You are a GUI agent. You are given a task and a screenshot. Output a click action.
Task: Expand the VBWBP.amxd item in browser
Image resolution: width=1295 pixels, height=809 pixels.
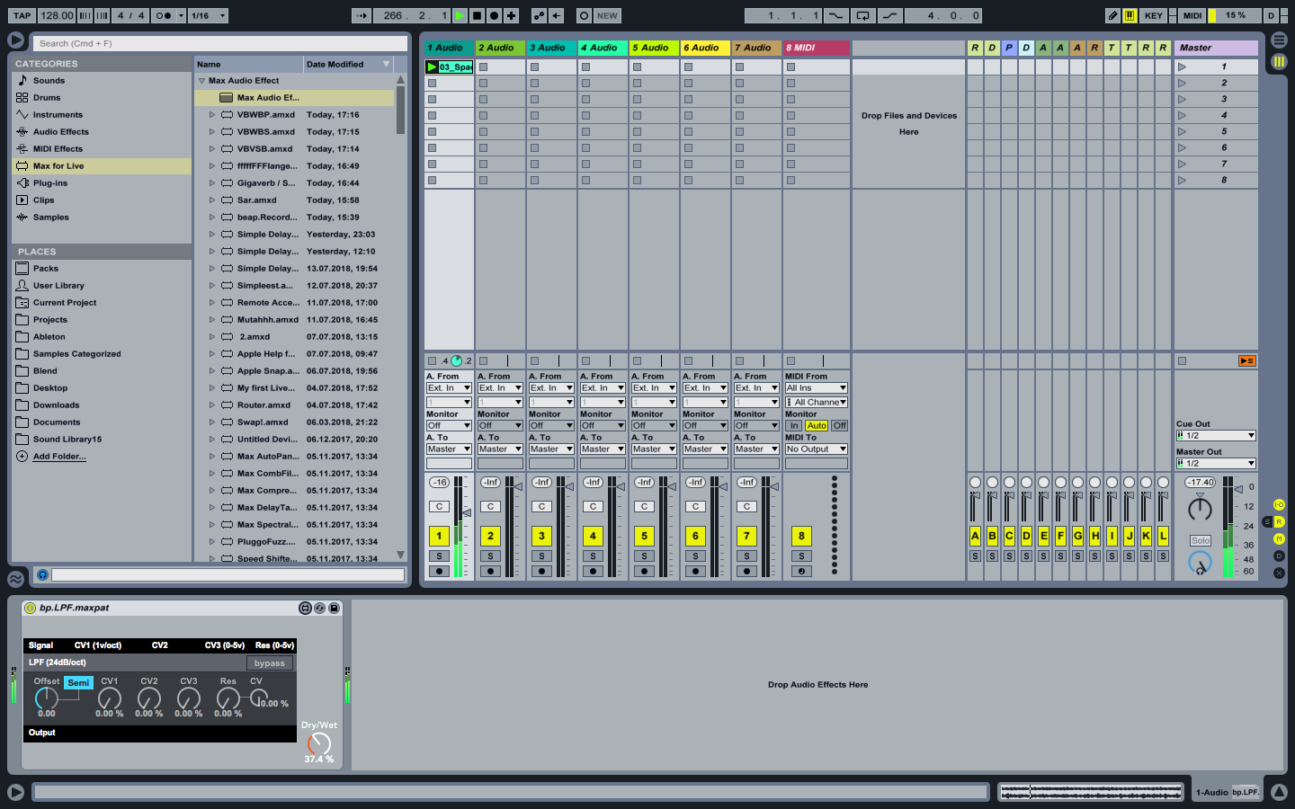(x=212, y=115)
